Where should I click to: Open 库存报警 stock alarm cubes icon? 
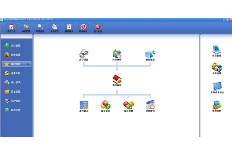128,107
